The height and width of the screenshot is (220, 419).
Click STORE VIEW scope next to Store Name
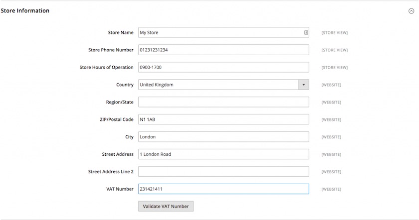tap(335, 33)
